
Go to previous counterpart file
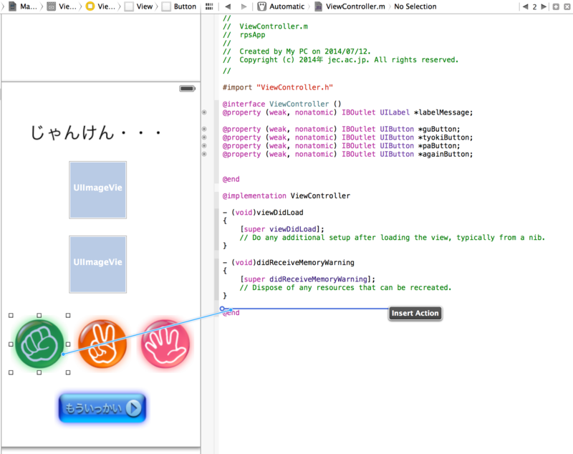pyautogui.click(x=526, y=6)
